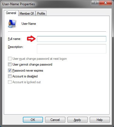Viewport: 114px width, 127px height.
Task: Click inside the Description text box
Action: tap(72, 49)
